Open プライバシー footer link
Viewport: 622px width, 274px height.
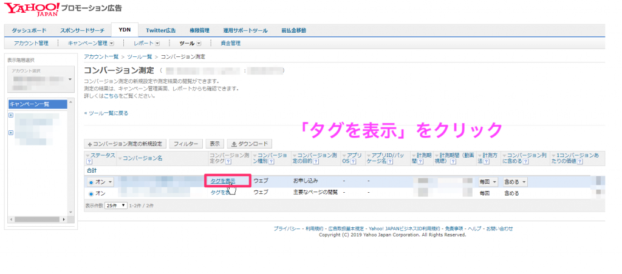pyautogui.click(x=287, y=229)
